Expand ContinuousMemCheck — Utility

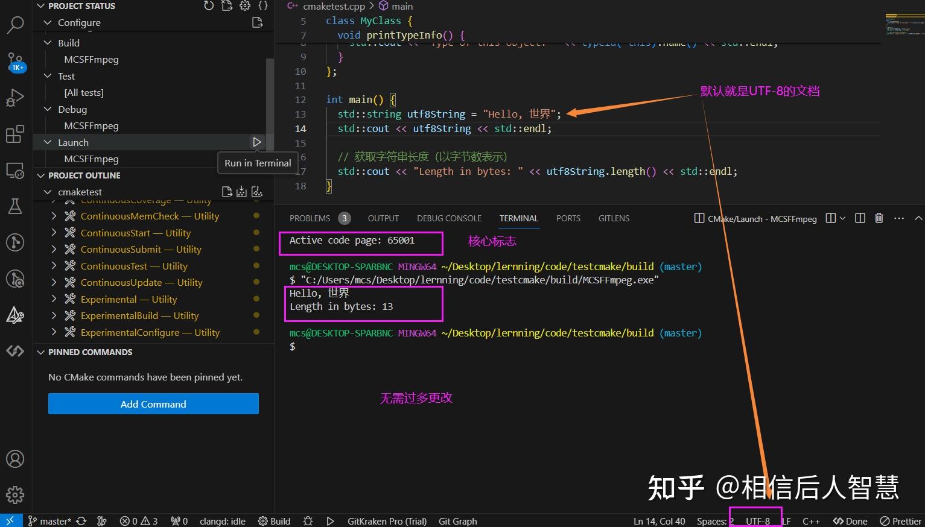pos(53,216)
